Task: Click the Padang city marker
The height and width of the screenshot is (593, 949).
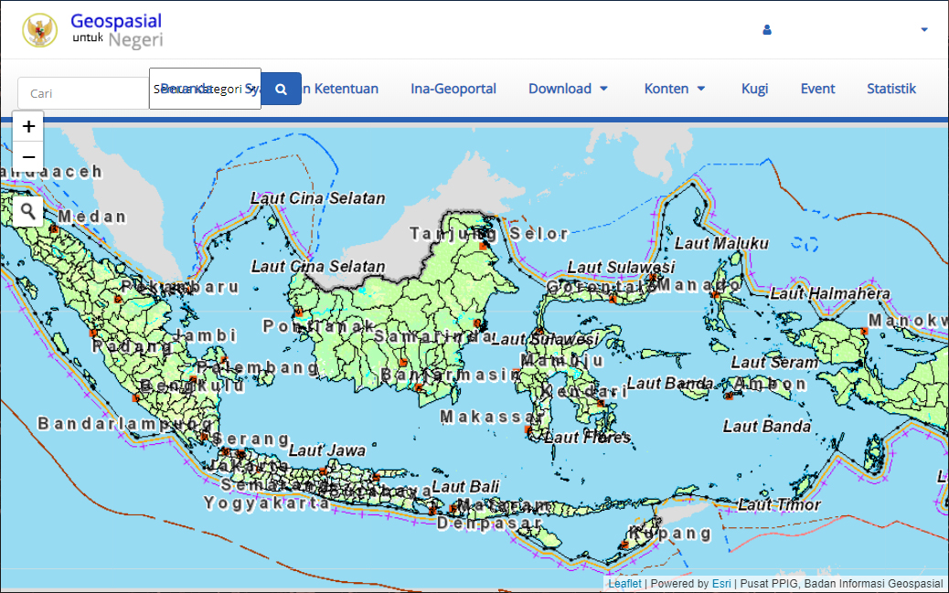Action: pyautogui.click(x=93, y=334)
